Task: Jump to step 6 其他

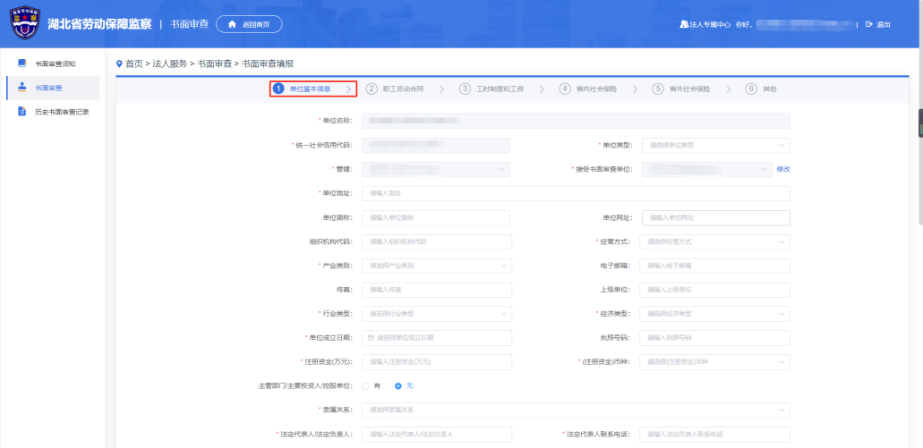Action: coord(762,89)
